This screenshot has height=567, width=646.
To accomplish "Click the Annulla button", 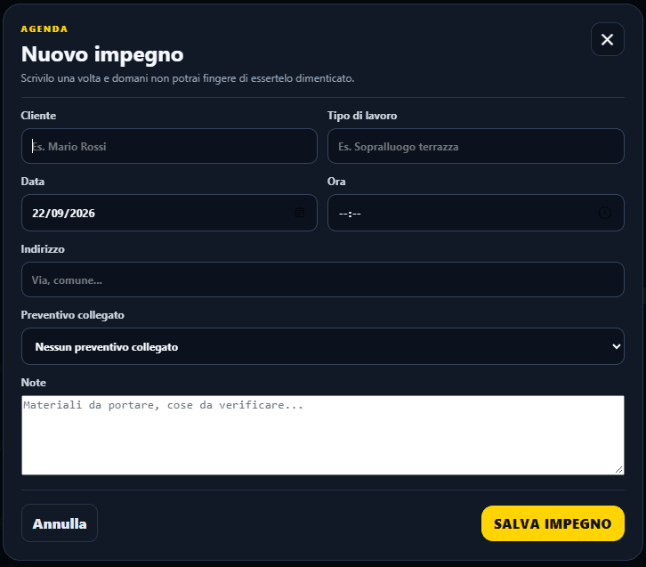I will (60, 523).
